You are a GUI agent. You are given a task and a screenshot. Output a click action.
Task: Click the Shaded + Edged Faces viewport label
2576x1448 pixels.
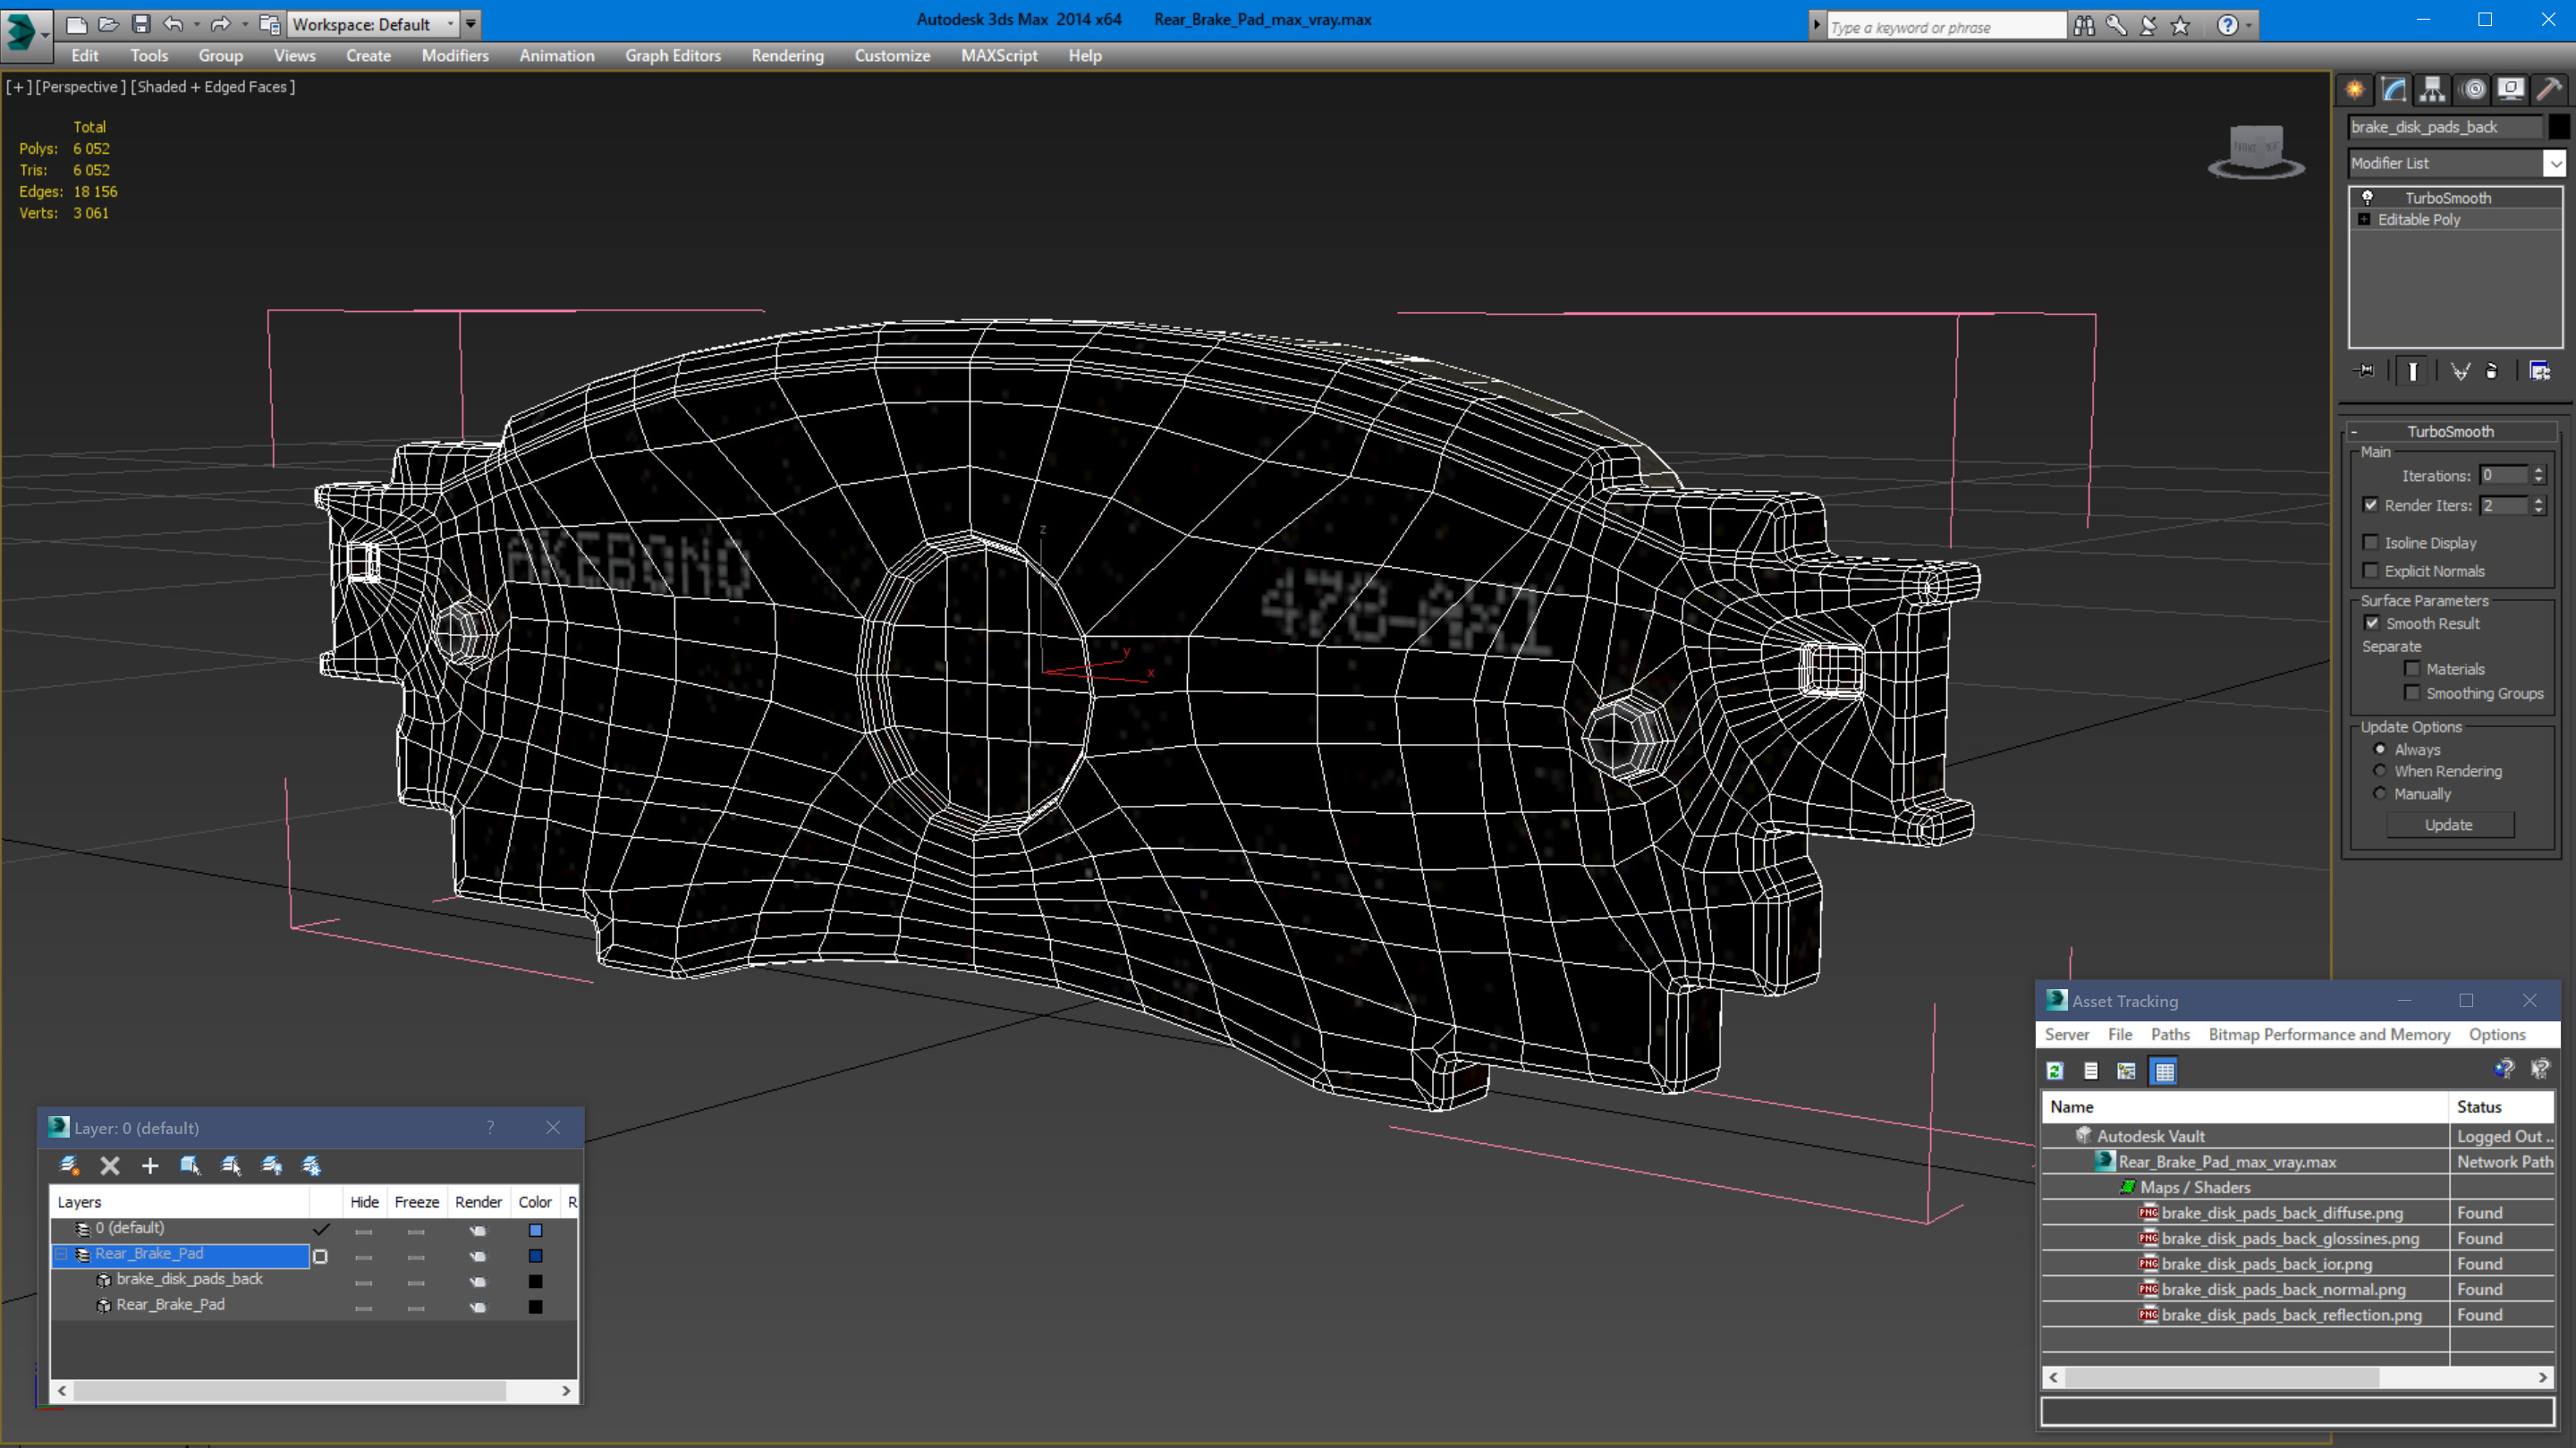pyautogui.click(x=213, y=87)
